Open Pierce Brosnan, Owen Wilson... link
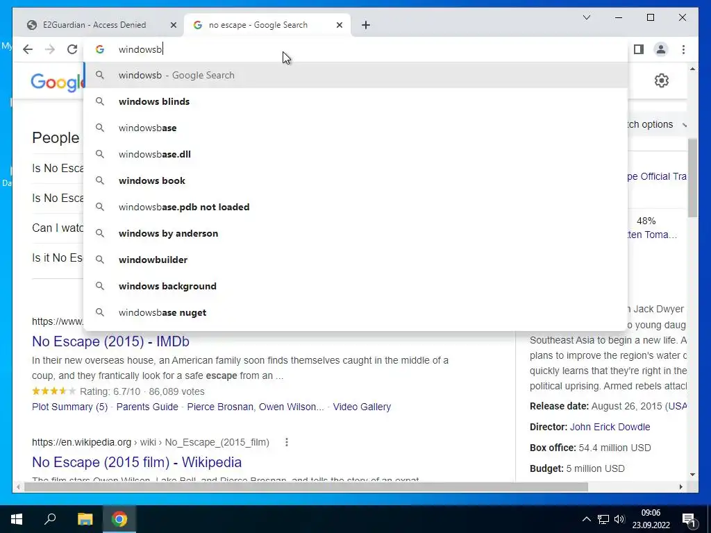Image resolution: width=711 pixels, height=533 pixels. point(256,407)
